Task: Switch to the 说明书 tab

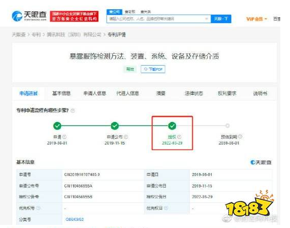Action: [260, 94]
